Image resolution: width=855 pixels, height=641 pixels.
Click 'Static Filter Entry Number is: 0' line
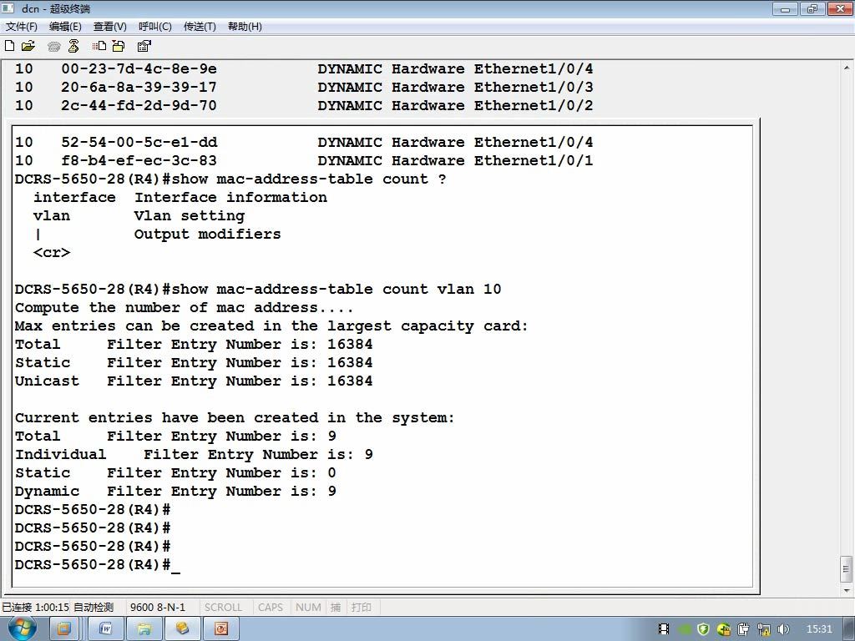[x=175, y=473]
